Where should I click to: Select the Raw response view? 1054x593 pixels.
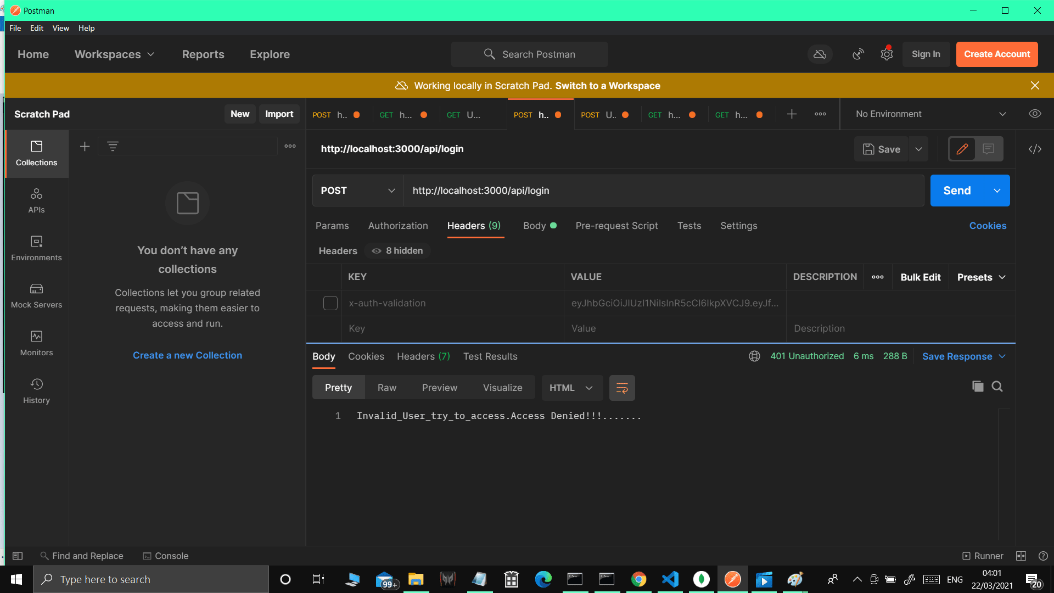pyautogui.click(x=387, y=388)
